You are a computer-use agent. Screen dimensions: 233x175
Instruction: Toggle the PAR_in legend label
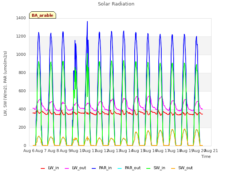pos(105,168)
